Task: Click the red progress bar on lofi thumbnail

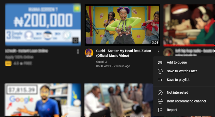Action: [189, 45]
